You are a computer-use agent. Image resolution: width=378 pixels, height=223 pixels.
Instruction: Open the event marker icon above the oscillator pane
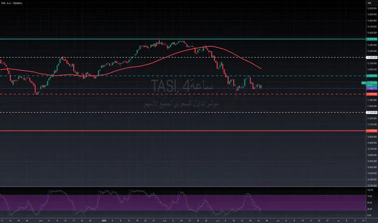(261, 184)
